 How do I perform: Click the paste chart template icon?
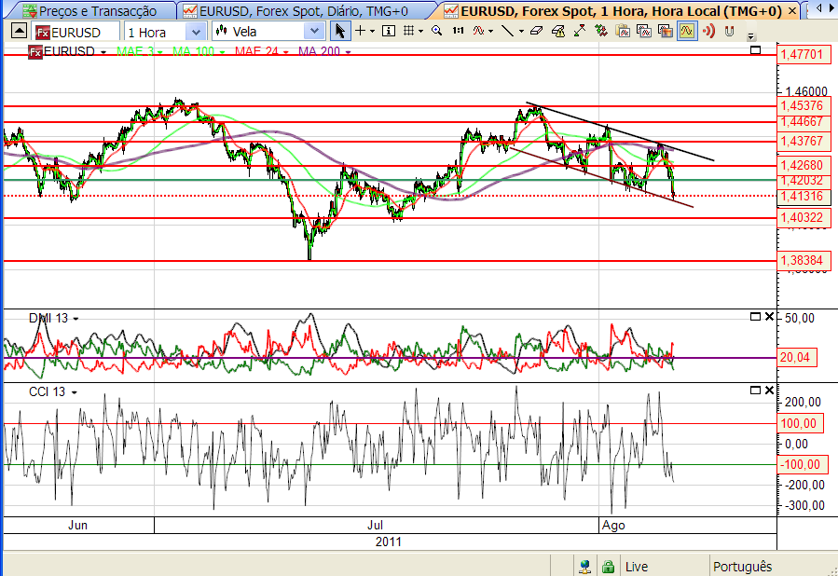(623, 32)
